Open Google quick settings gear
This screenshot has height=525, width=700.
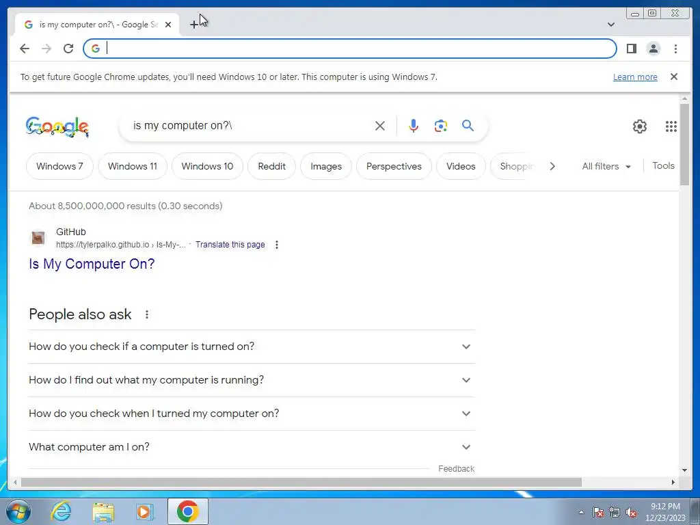pyautogui.click(x=640, y=126)
